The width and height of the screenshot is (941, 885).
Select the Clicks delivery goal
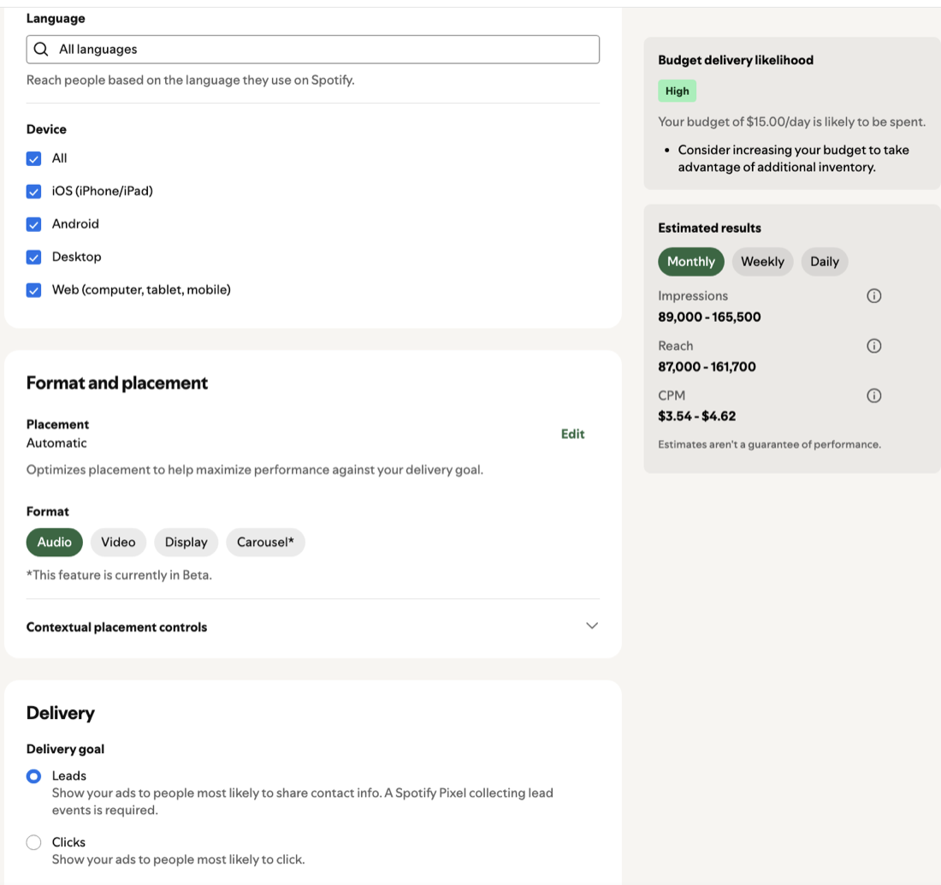[x=33, y=842]
